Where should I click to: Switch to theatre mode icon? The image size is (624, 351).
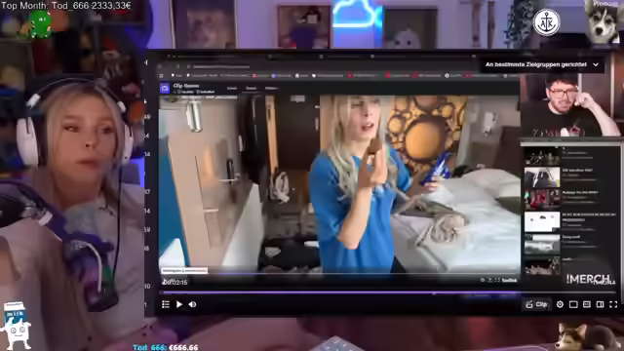(x=573, y=304)
